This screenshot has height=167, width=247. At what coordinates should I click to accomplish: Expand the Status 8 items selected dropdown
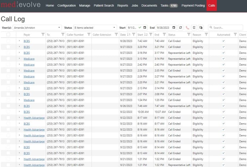coord(95,28)
